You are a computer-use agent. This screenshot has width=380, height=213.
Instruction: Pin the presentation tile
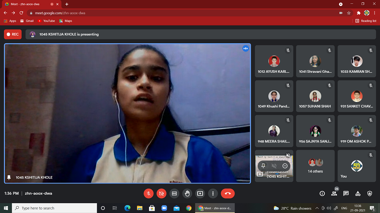263,166
